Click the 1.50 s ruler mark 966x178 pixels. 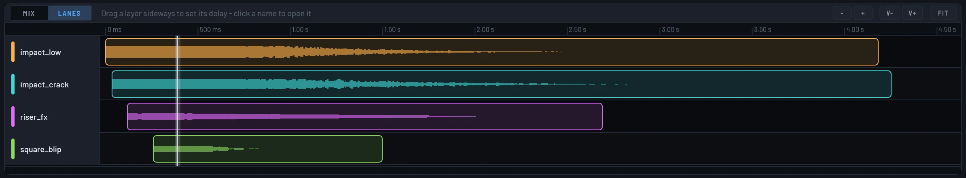(x=392, y=30)
